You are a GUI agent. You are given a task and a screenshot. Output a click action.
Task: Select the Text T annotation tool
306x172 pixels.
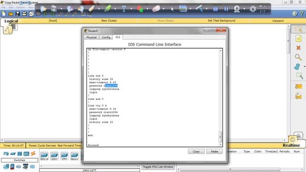coord(124,9)
